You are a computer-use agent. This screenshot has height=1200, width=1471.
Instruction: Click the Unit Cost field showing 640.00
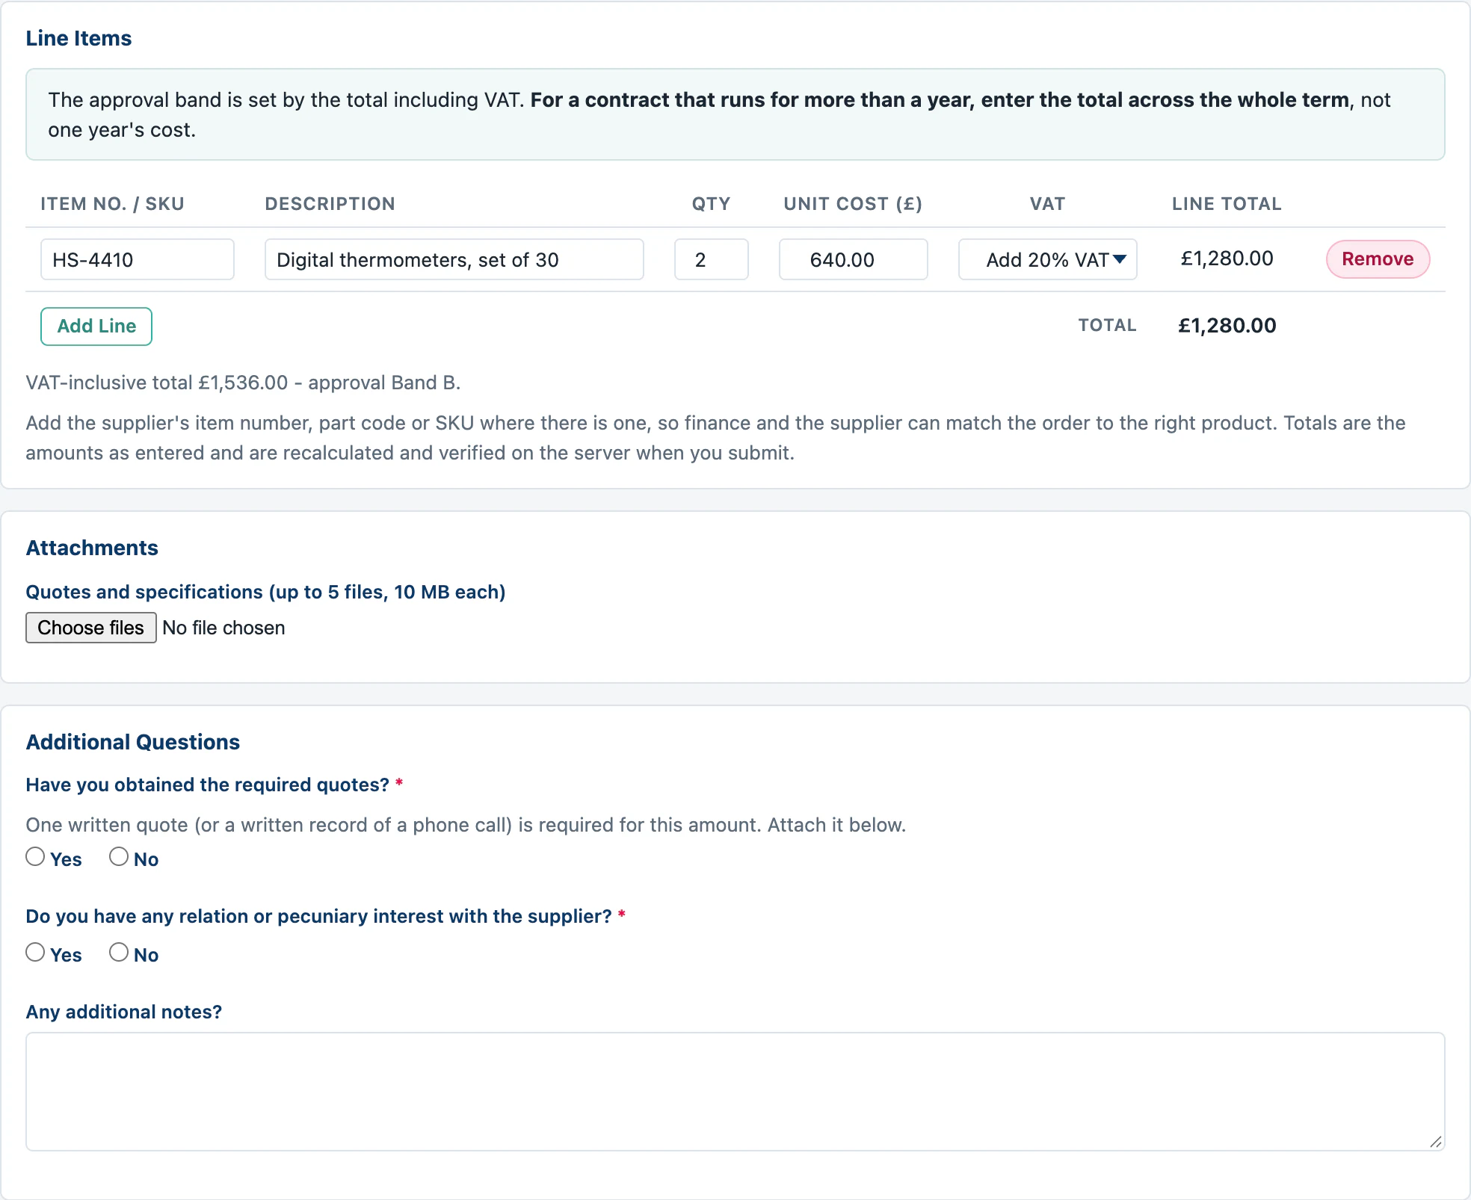tap(854, 259)
